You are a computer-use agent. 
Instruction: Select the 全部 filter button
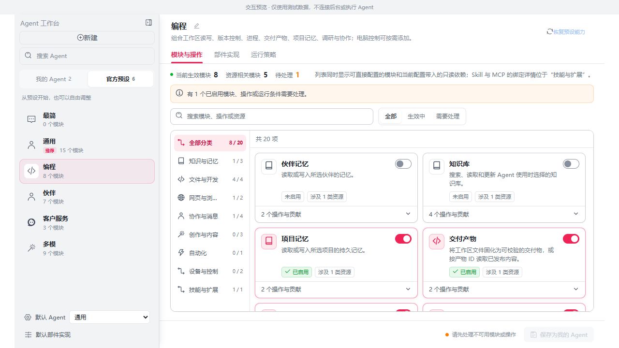click(x=391, y=116)
